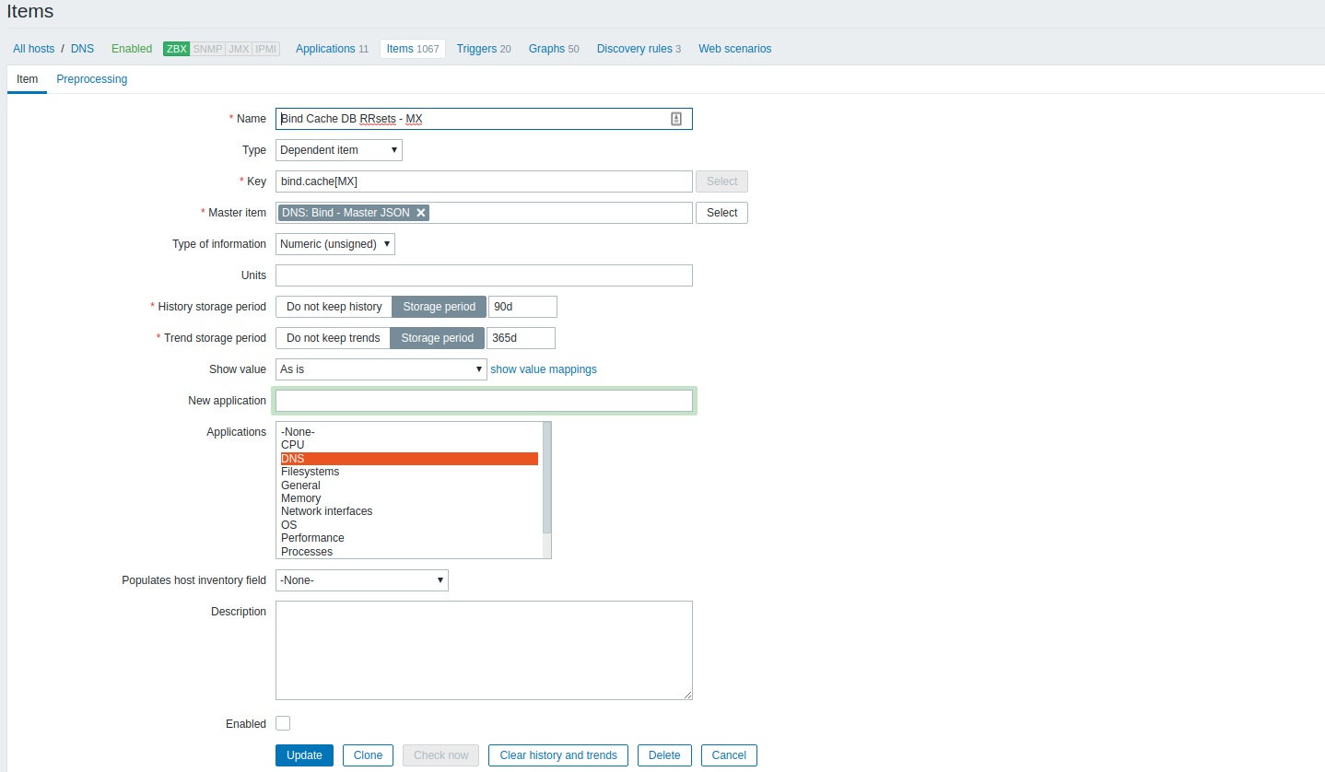Switch to the Item tab
The image size is (1325, 772).
28,79
